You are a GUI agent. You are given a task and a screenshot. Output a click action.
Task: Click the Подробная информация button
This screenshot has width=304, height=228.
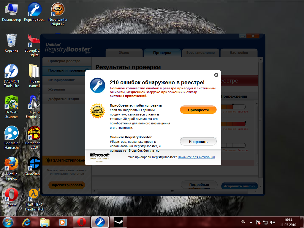pyautogui.click(x=199, y=185)
